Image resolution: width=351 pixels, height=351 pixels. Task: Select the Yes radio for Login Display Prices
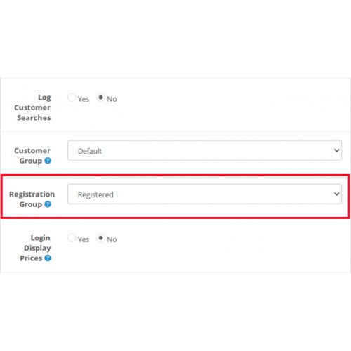click(x=72, y=238)
